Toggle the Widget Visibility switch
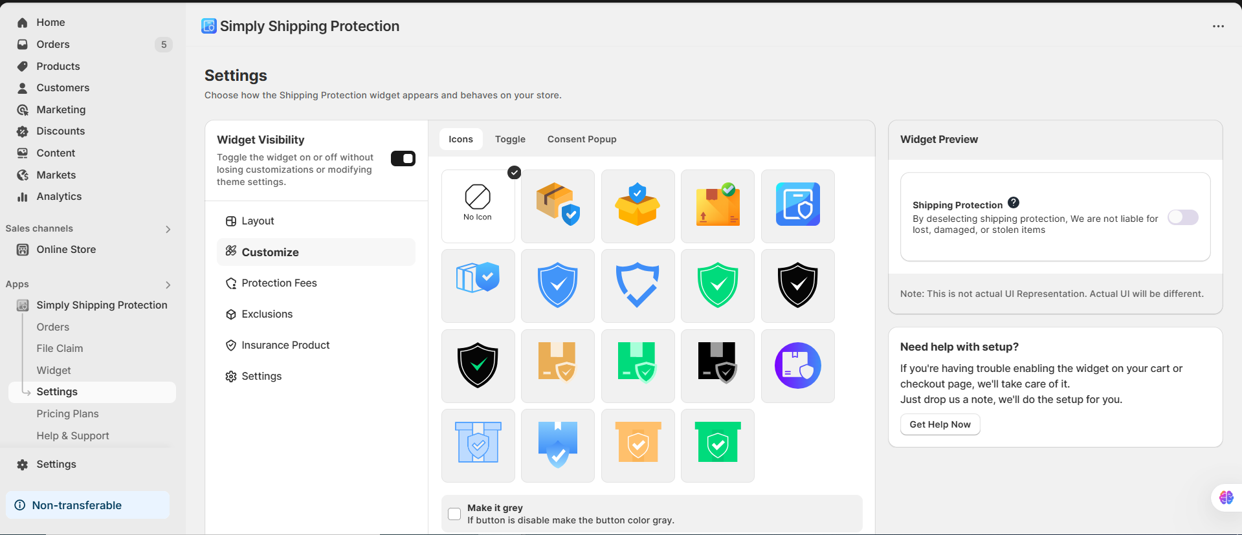Viewport: 1242px width, 535px height. (x=403, y=158)
